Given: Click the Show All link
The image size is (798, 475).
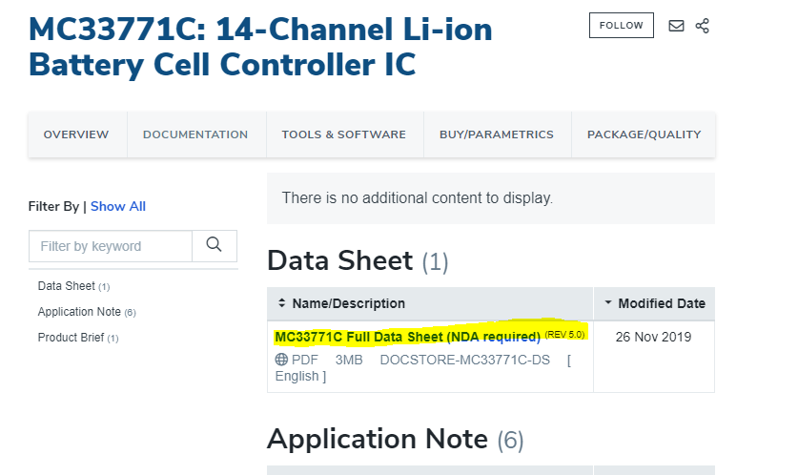Looking at the screenshot, I should [118, 206].
